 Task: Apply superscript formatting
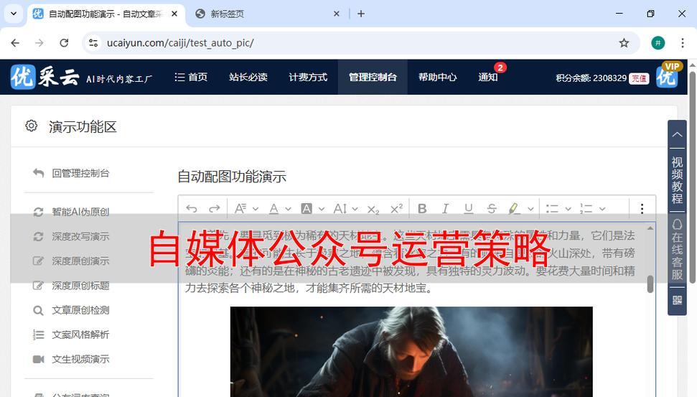(x=396, y=208)
